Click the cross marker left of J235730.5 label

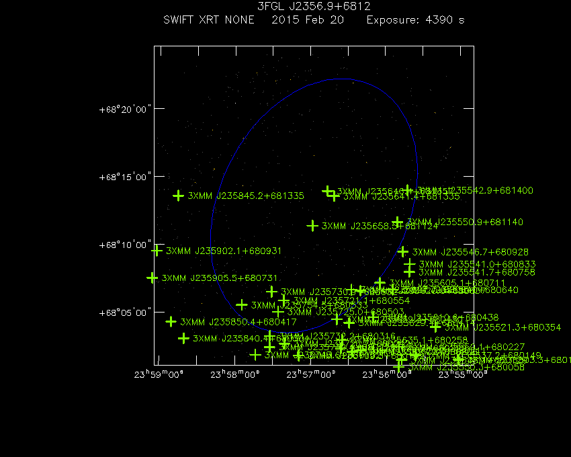tap(271, 292)
